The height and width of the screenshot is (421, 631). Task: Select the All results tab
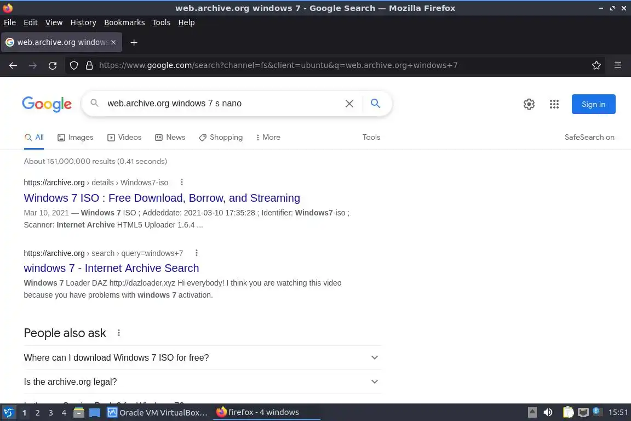point(34,138)
